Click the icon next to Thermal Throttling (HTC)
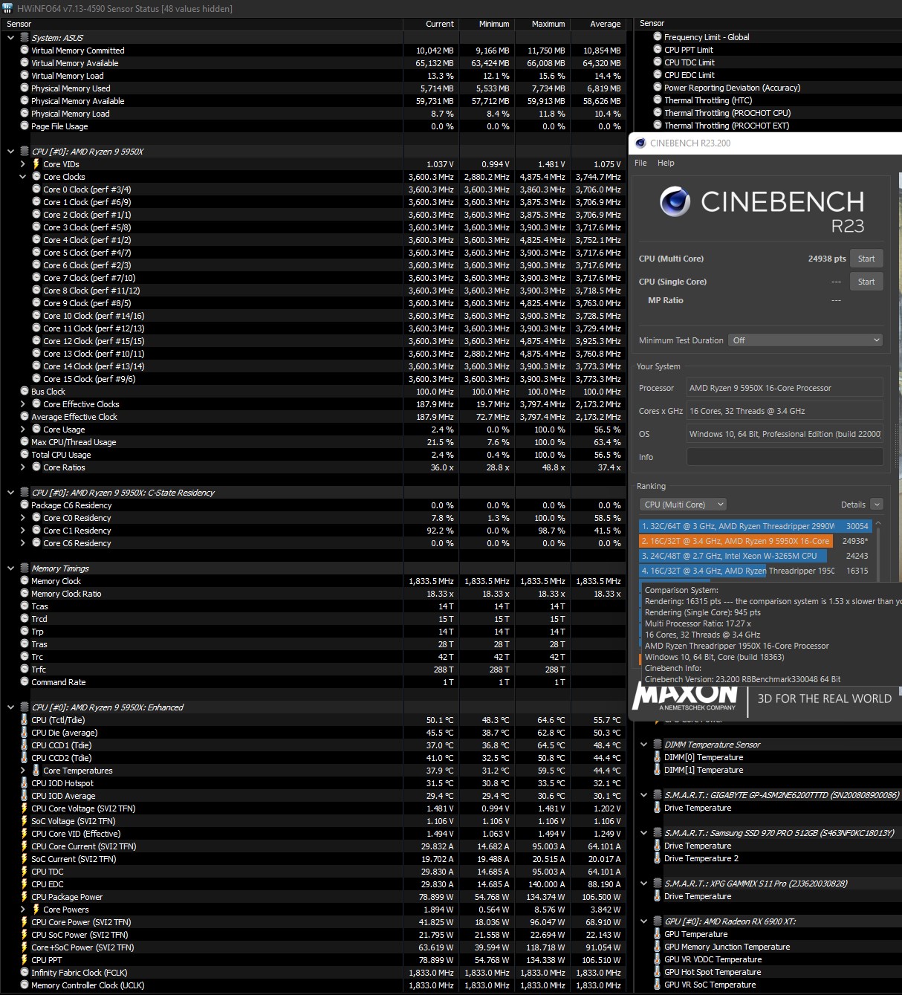Image resolution: width=902 pixels, height=995 pixels. click(x=658, y=100)
